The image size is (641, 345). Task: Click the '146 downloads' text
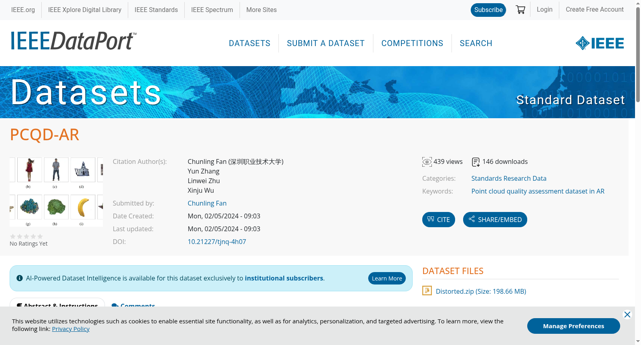pyautogui.click(x=505, y=161)
